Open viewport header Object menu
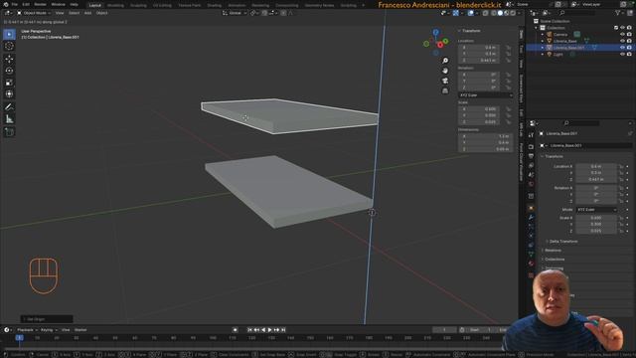 coord(101,13)
